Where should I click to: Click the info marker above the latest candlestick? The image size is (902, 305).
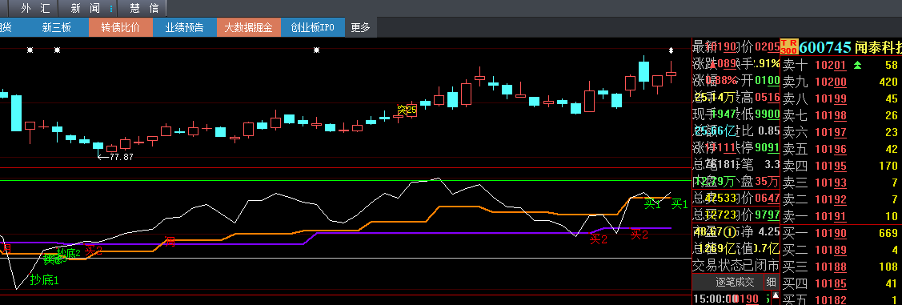(x=671, y=50)
